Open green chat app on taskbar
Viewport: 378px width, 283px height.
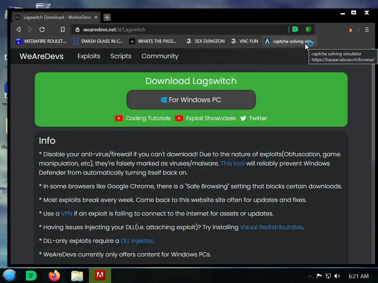tap(31, 276)
